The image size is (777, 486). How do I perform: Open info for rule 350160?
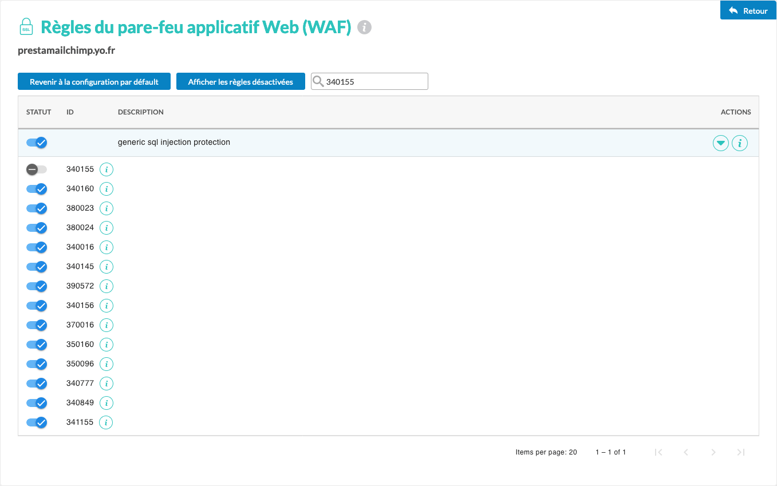pos(107,345)
